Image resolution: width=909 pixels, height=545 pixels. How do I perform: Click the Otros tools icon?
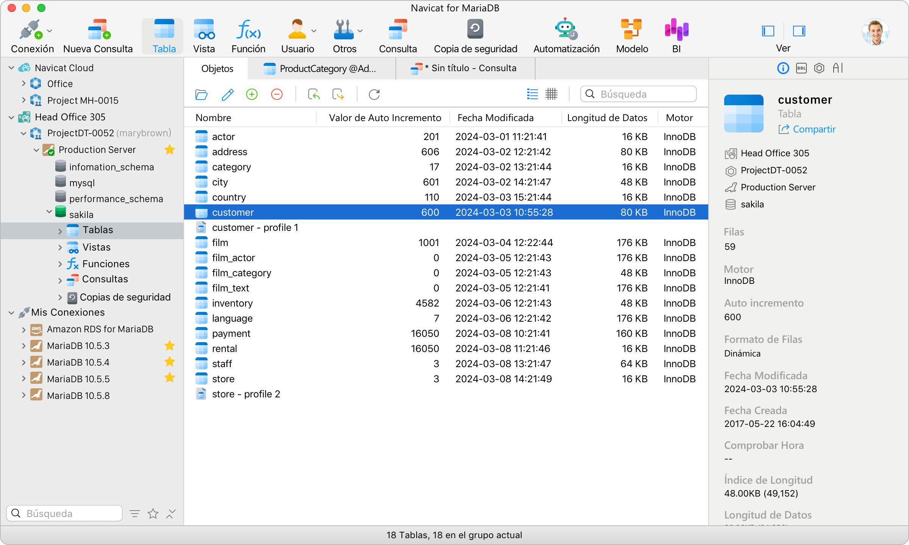344,30
